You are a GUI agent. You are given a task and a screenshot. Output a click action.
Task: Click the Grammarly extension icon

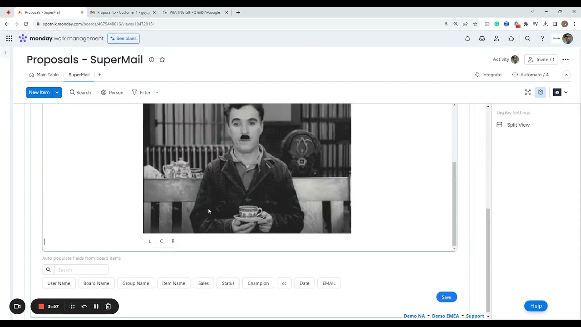(x=497, y=24)
